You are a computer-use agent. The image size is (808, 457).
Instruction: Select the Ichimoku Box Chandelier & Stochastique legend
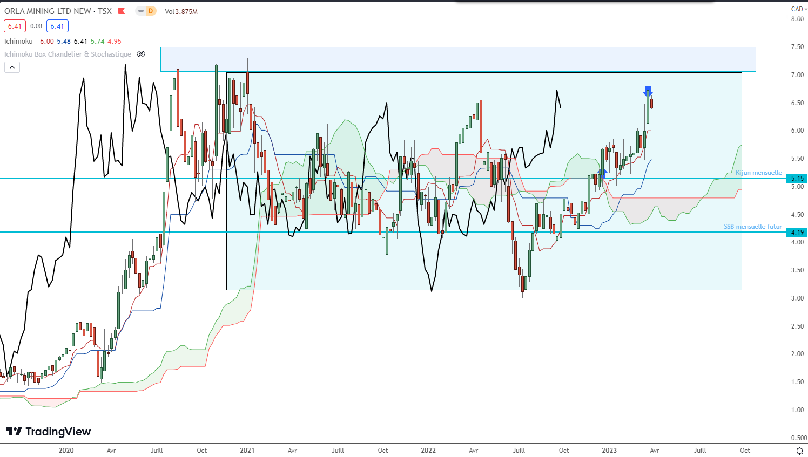point(68,54)
